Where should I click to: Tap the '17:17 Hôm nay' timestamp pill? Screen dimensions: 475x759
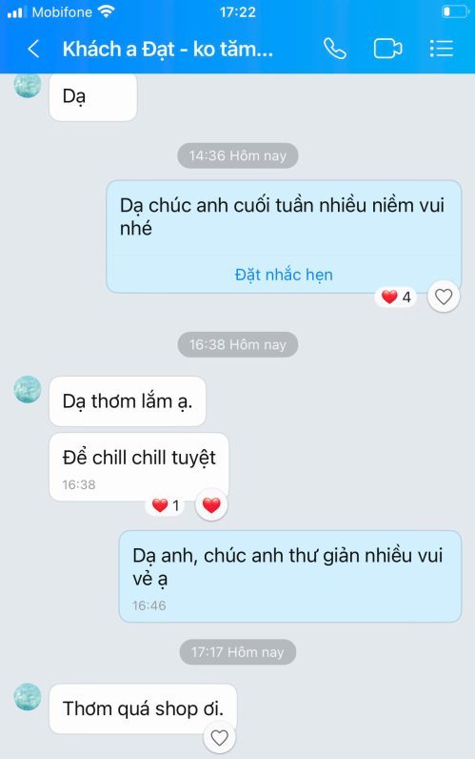(237, 652)
